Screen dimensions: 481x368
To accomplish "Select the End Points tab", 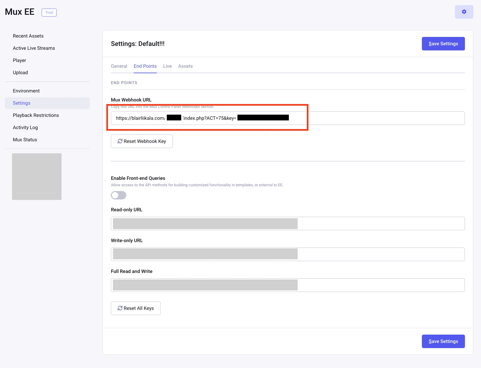I will pyautogui.click(x=145, y=66).
